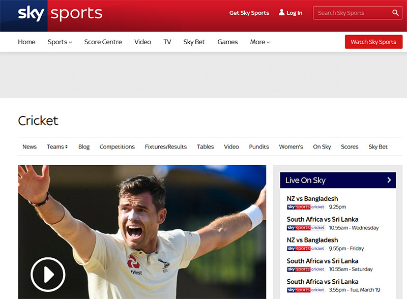Open the Women's tab
Image resolution: width=407 pixels, height=299 pixels.
(291, 146)
